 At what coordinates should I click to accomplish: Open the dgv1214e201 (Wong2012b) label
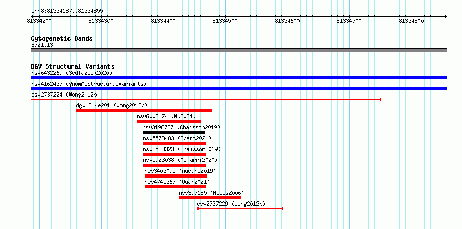point(112,105)
